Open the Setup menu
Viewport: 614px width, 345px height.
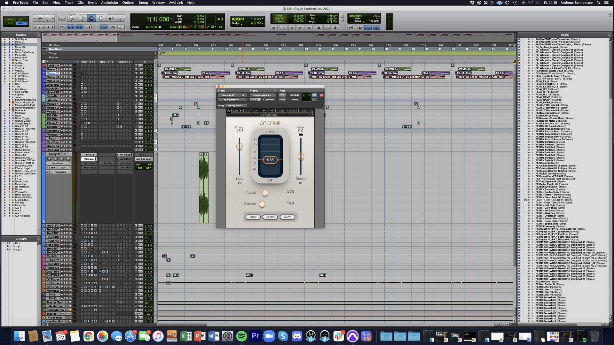143,3
